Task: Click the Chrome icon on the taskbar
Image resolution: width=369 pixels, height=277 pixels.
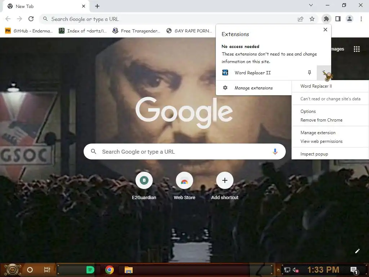Action: [x=110, y=270]
